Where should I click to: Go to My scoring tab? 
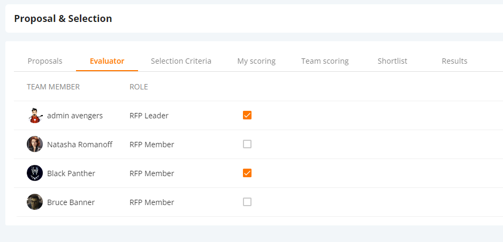click(x=256, y=61)
